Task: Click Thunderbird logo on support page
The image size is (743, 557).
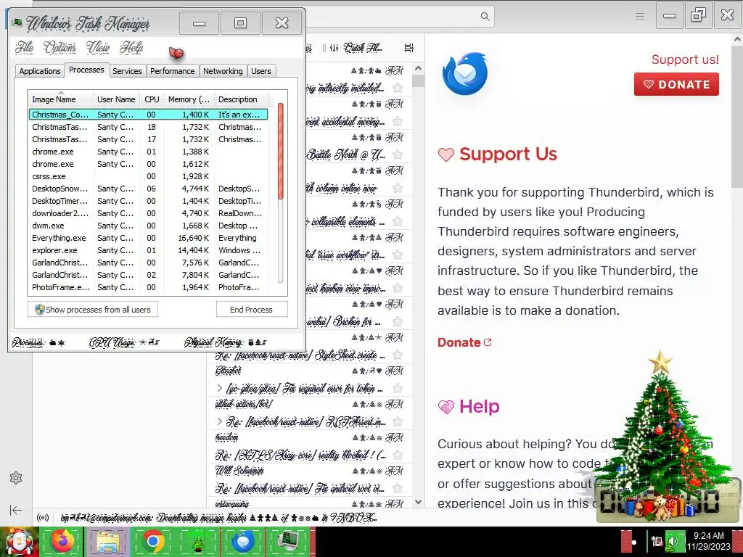Action: point(465,73)
